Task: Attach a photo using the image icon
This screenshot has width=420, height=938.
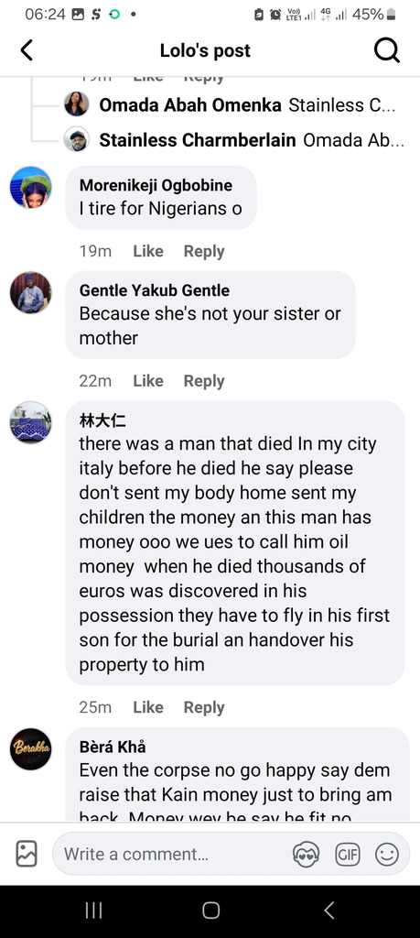Action: coord(27,854)
